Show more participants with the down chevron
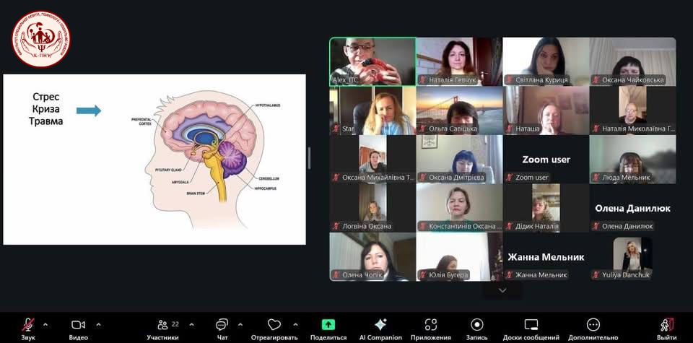The width and height of the screenshot is (693, 343). click(x=503, y=290)
